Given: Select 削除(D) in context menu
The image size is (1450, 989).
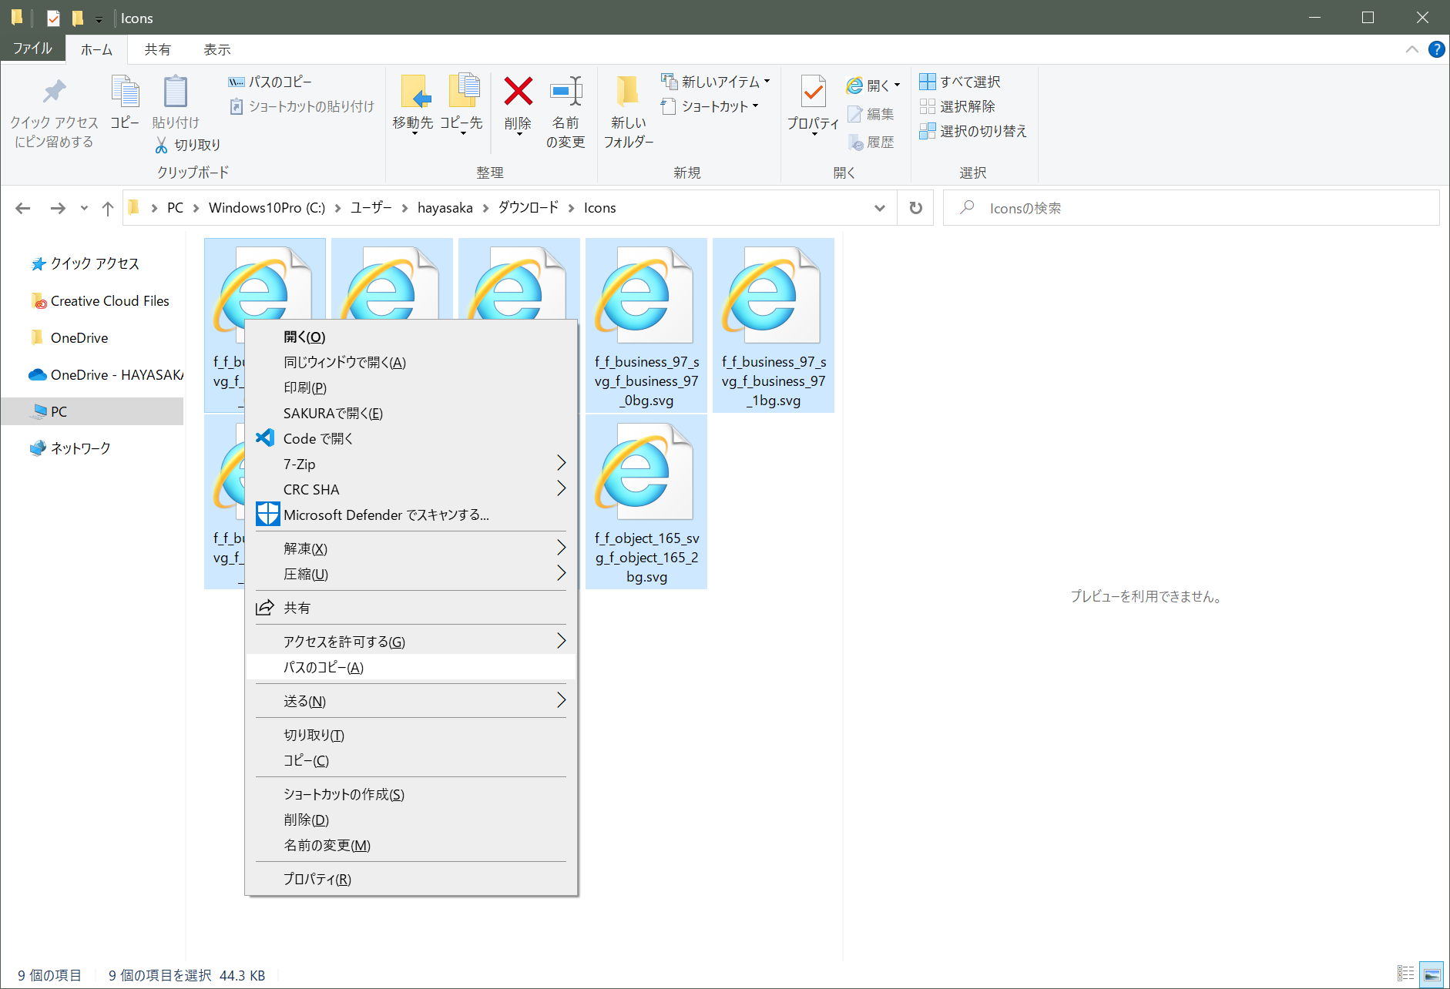Looking at the screenshot, I should pos(411,820).
